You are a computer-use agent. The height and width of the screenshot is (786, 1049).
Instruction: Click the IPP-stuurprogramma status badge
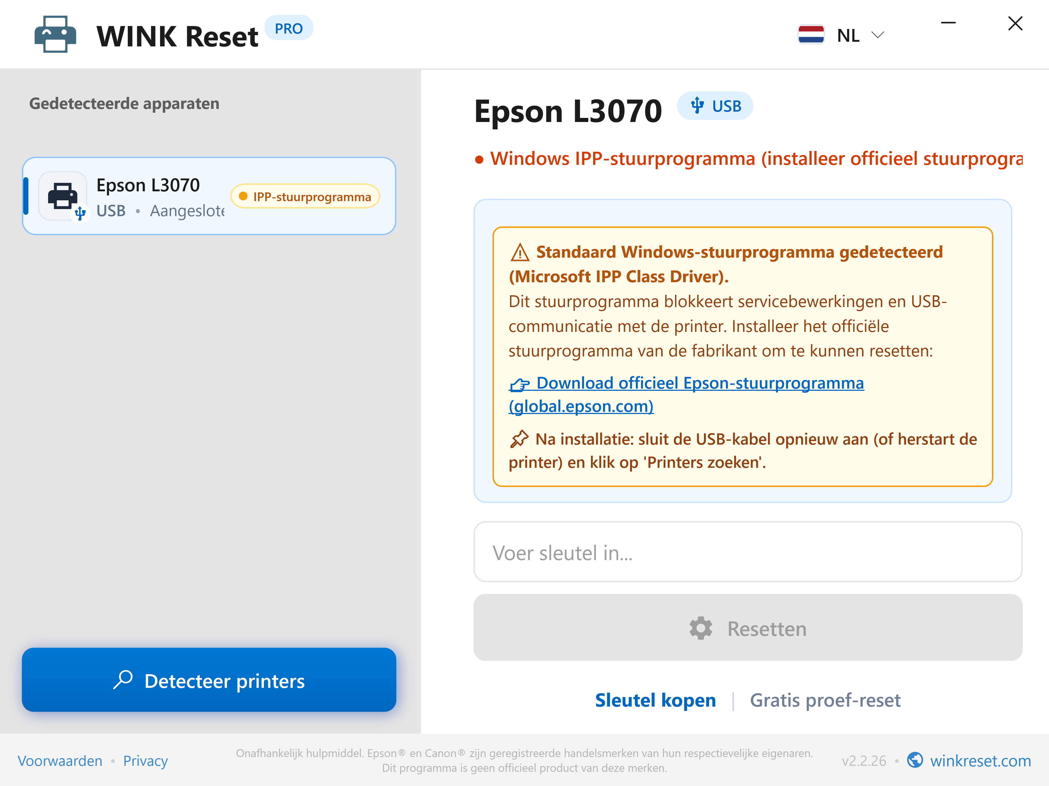(x=305, y=196)
